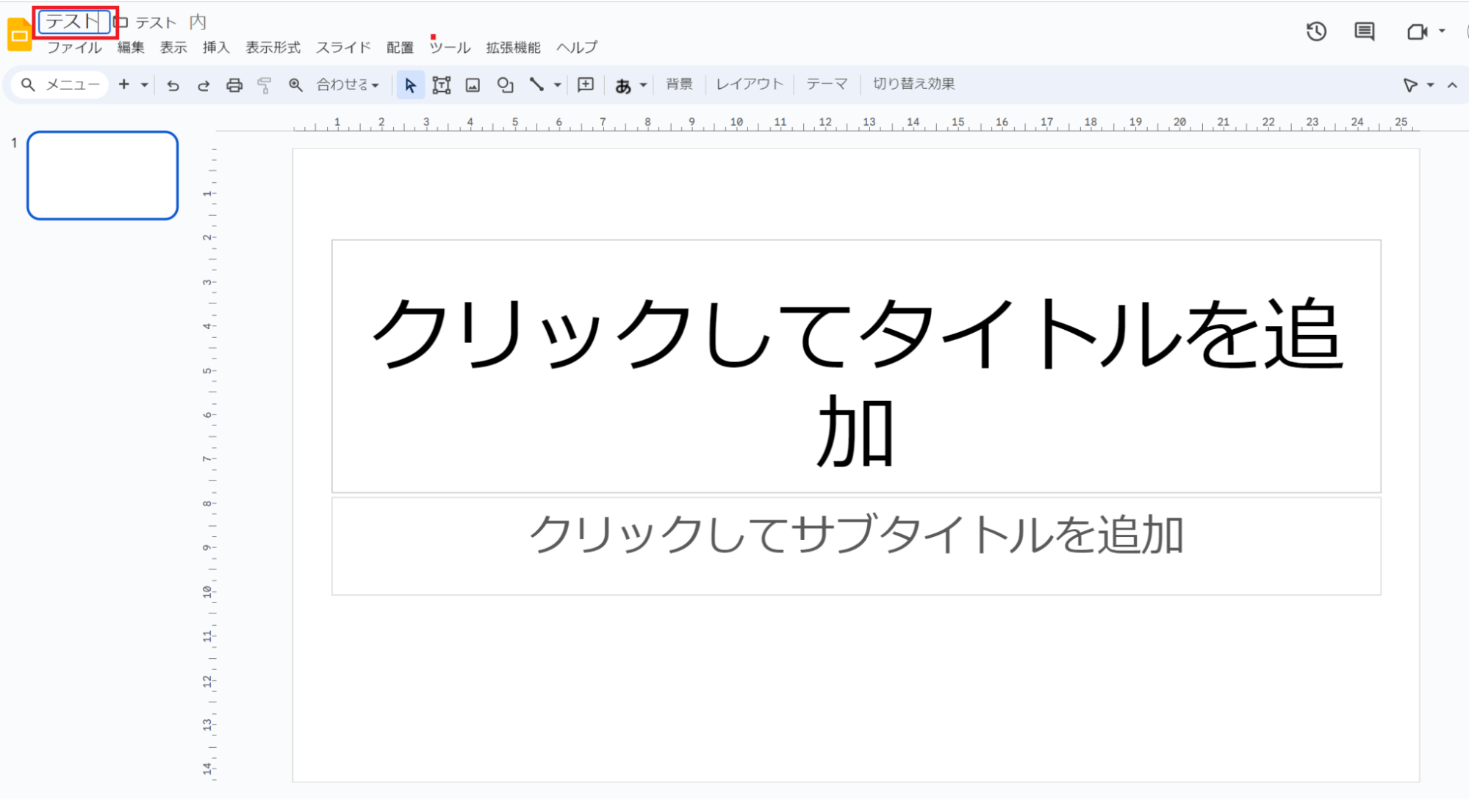
Task: Collapse the toolbar with chevron
Action: [x=1452, y=85]
